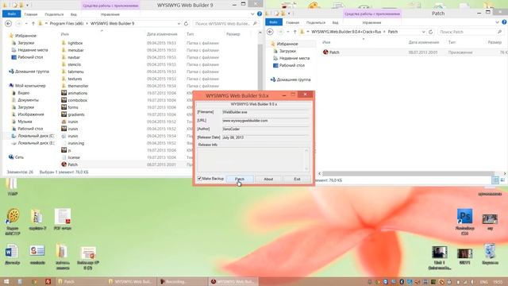Click the Back arrow in the Patch window

click(x=270, y=32)
